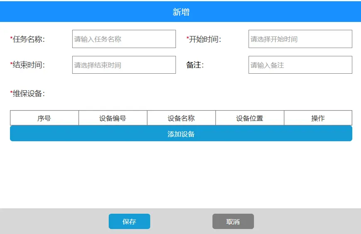
Task: Click the 序号 column header
Action: [44, 118]
